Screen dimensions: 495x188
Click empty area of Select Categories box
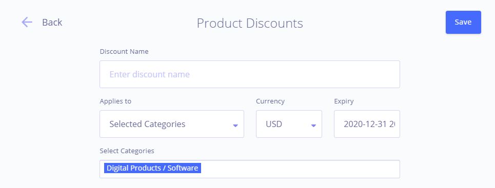click(300, 169)
